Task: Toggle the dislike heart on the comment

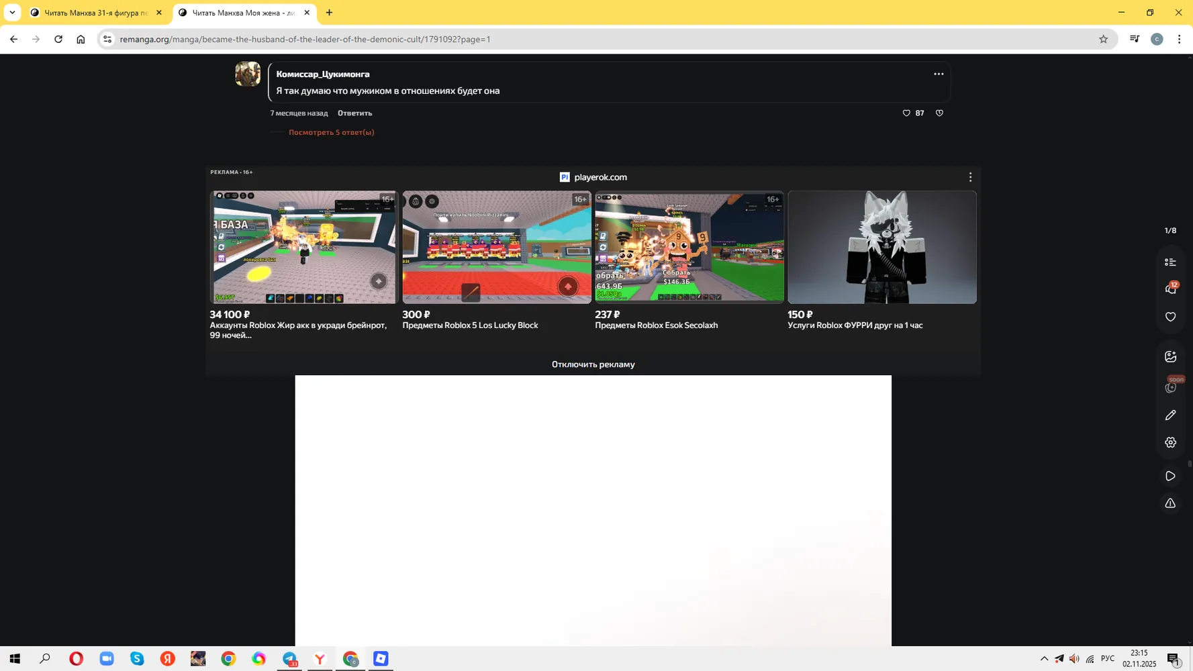Action: click(939, 113)
